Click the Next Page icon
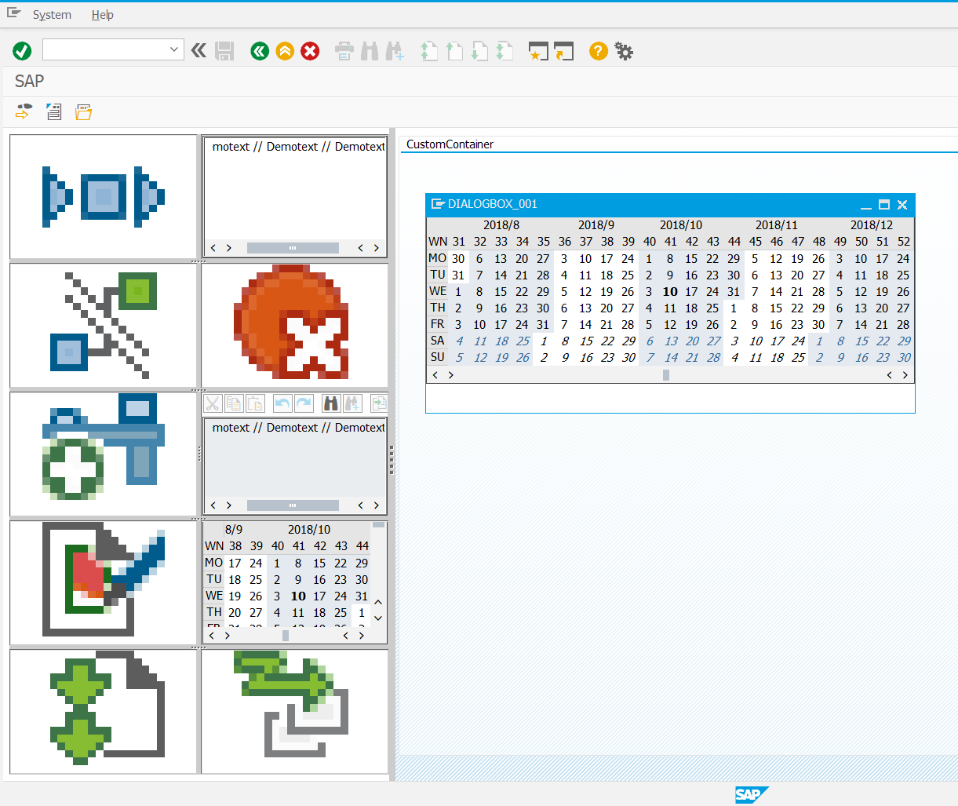This screenshot has width=958, height=806. (x=479, y=51)
